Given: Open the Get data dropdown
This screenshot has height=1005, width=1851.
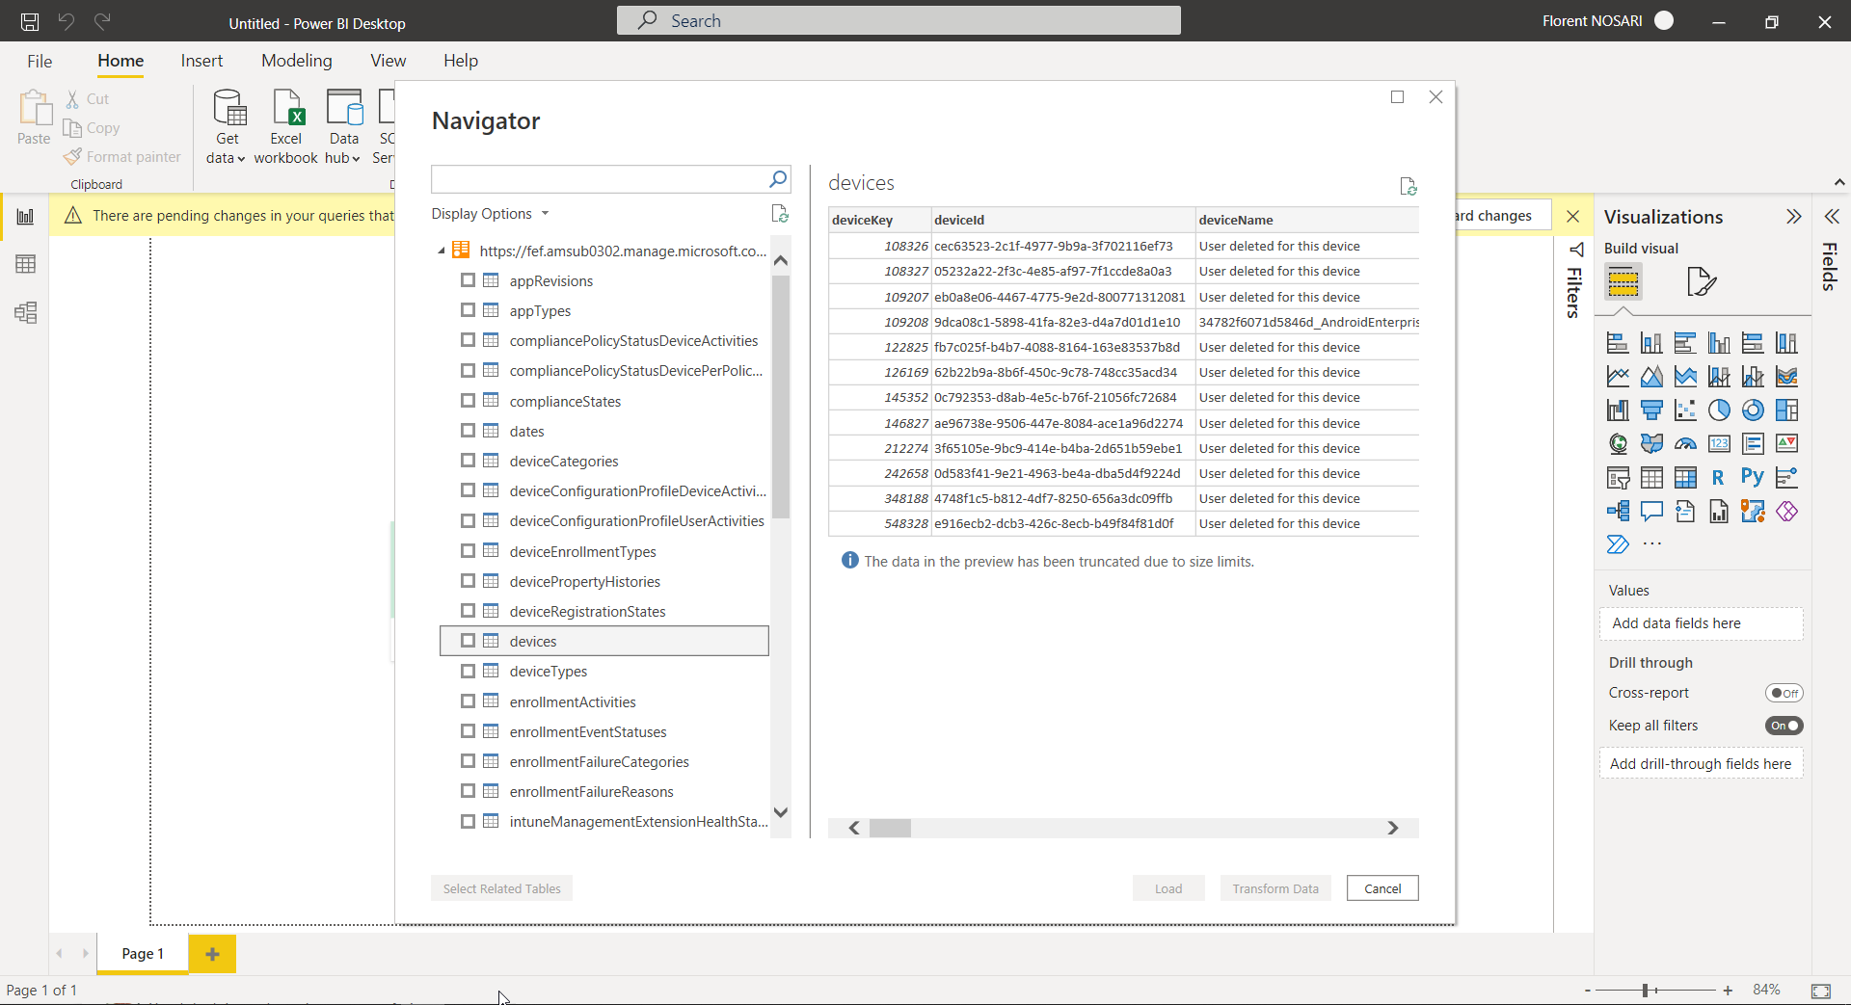Looking at the screenshot, I should (226, 125).
